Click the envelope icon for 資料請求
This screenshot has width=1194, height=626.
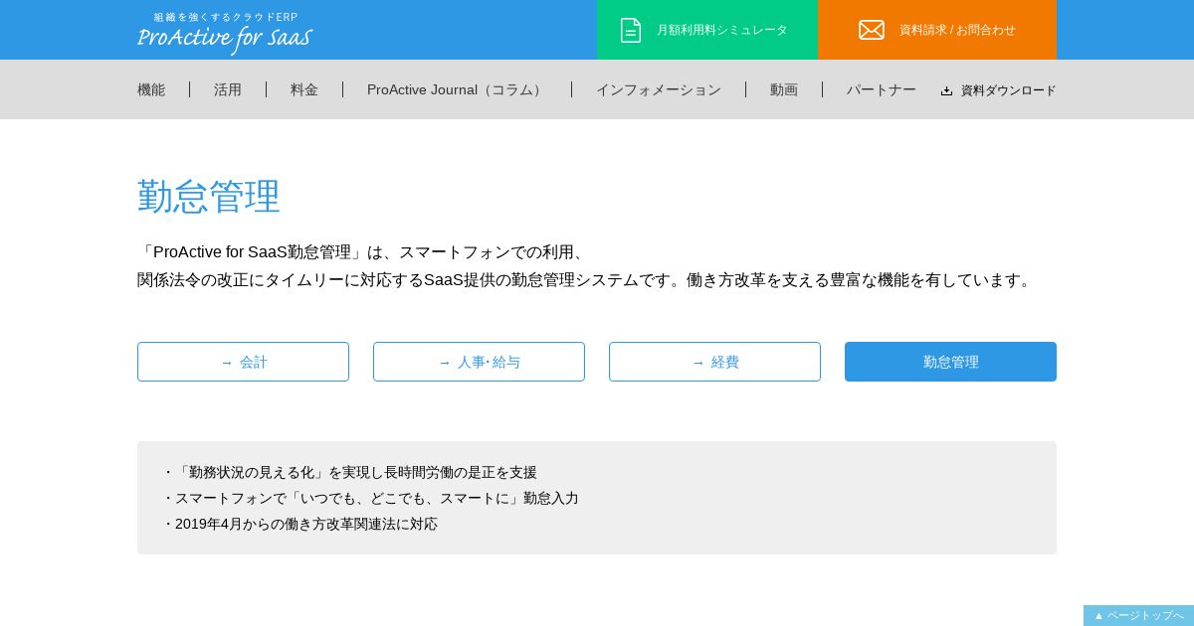(872, 30)
